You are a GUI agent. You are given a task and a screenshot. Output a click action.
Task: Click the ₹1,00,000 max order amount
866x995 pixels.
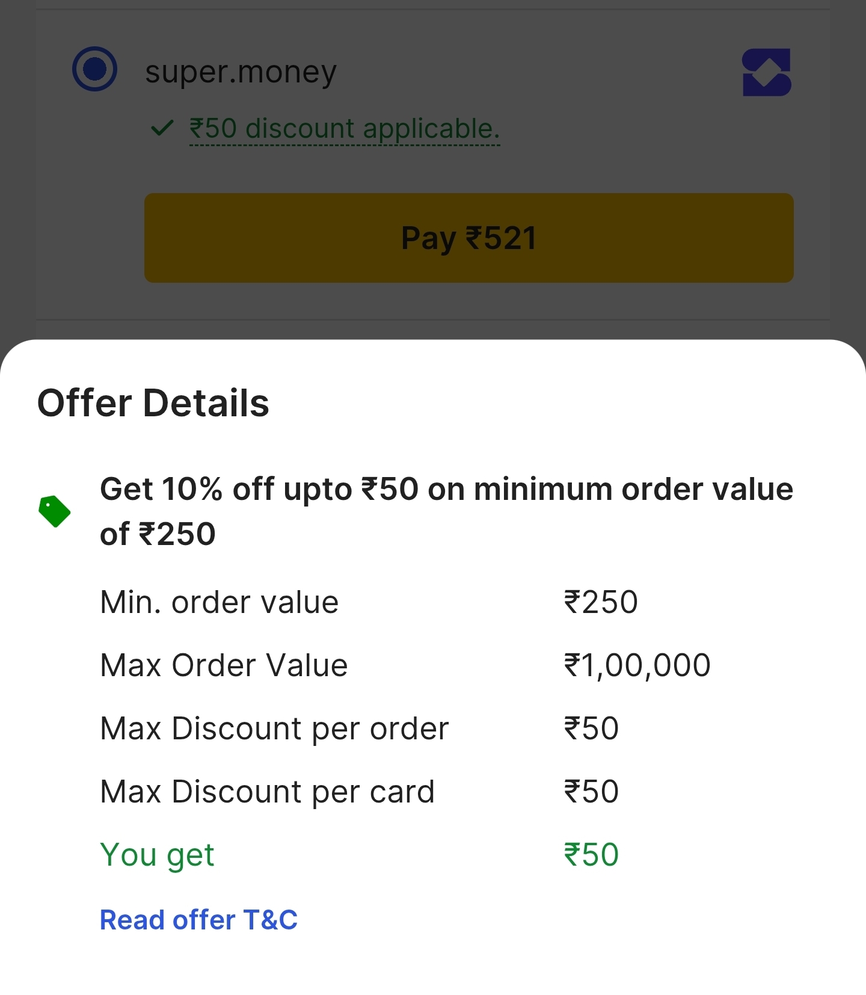(637, 665)
